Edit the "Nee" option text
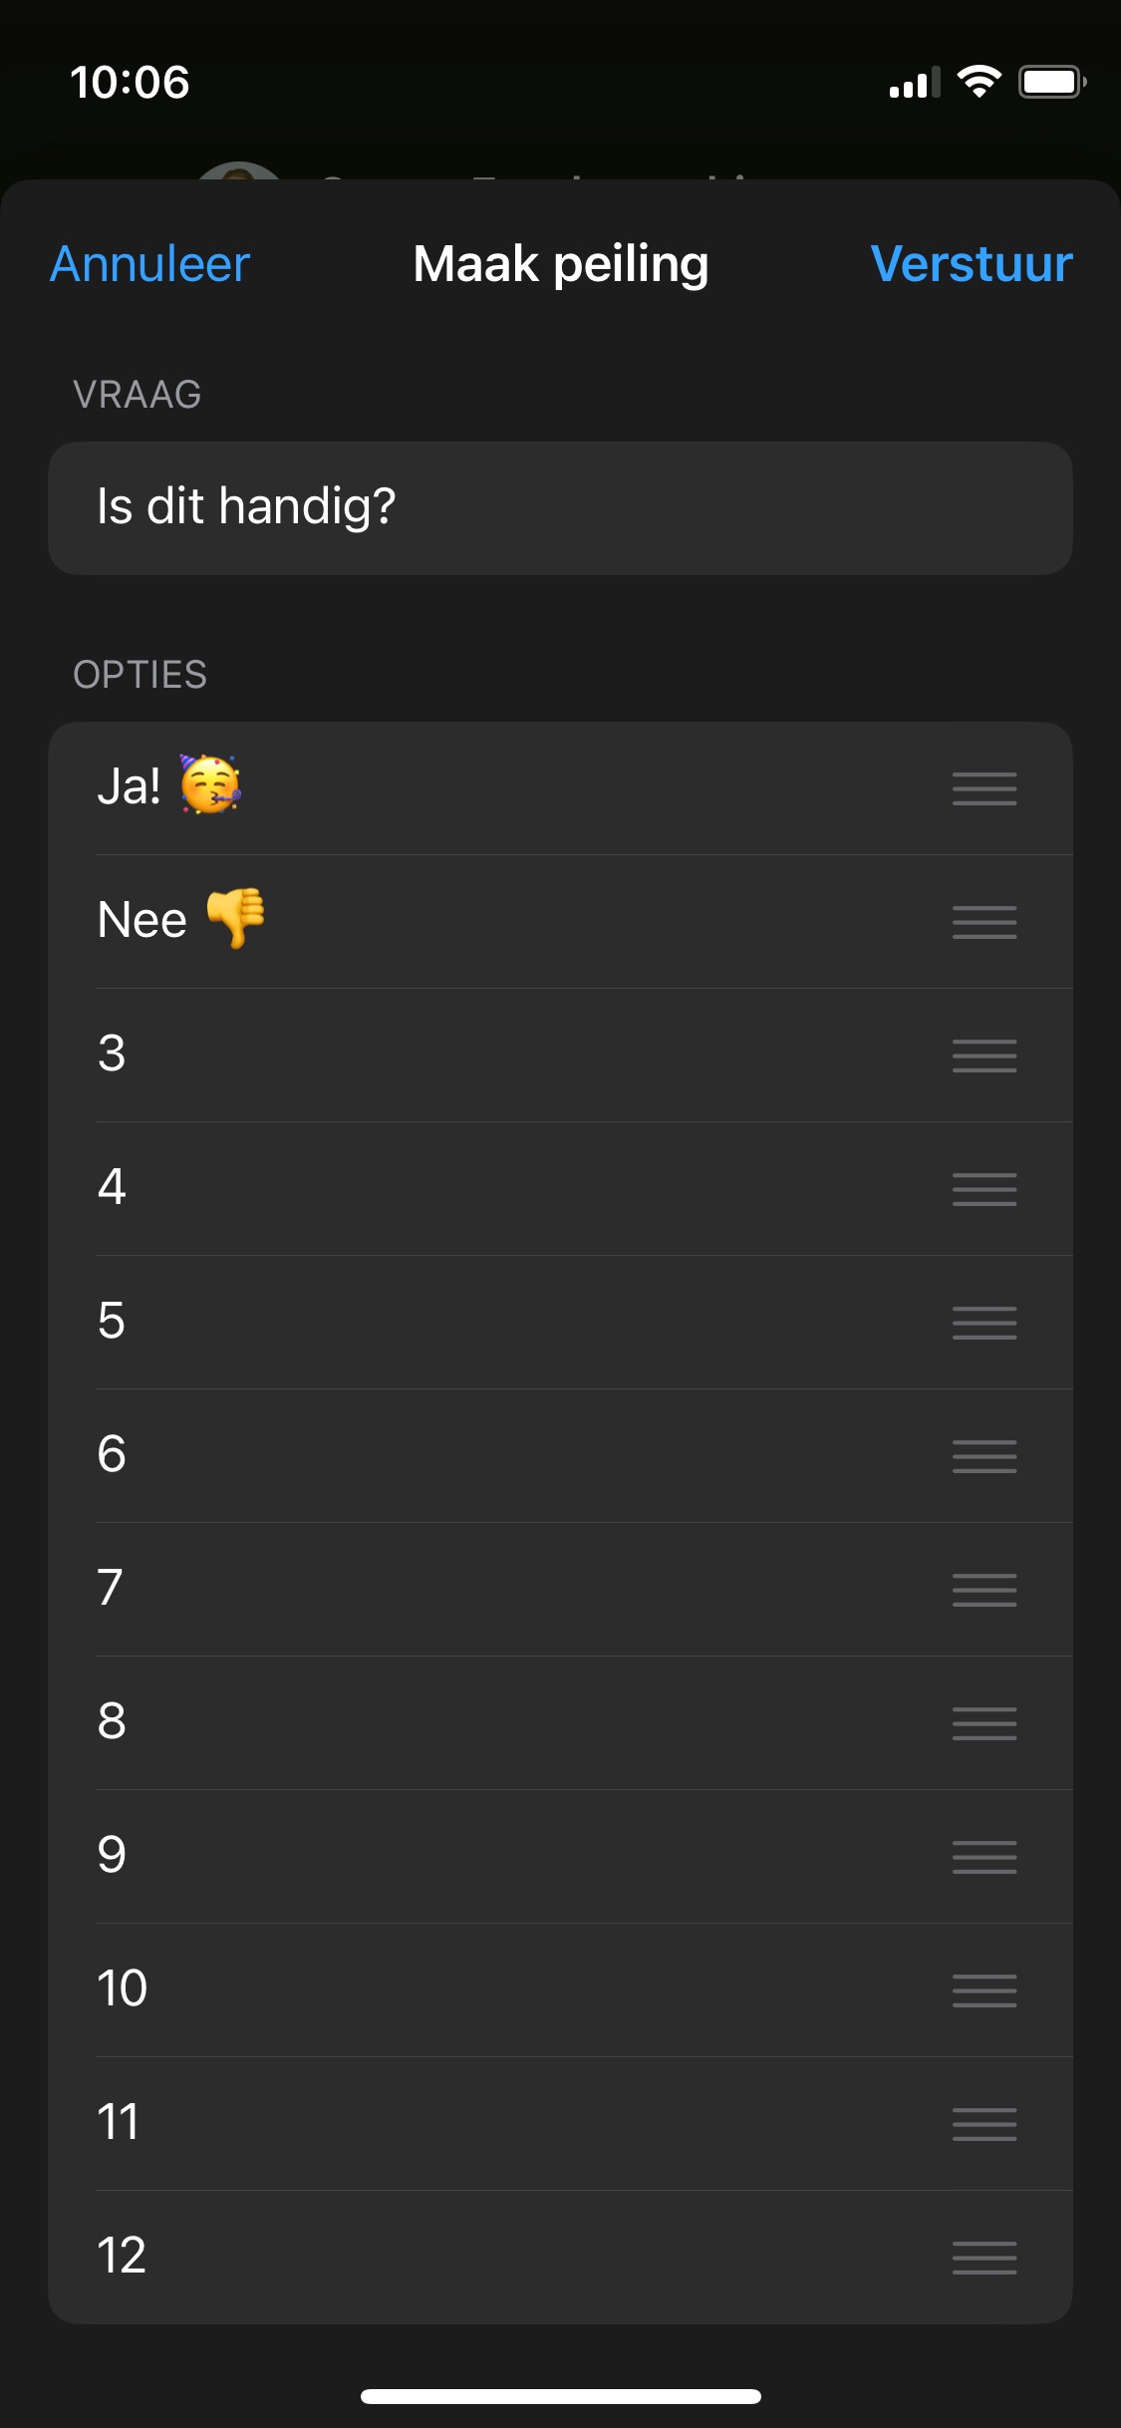Screen dimensions: 1121x2428 click(498, 921)
